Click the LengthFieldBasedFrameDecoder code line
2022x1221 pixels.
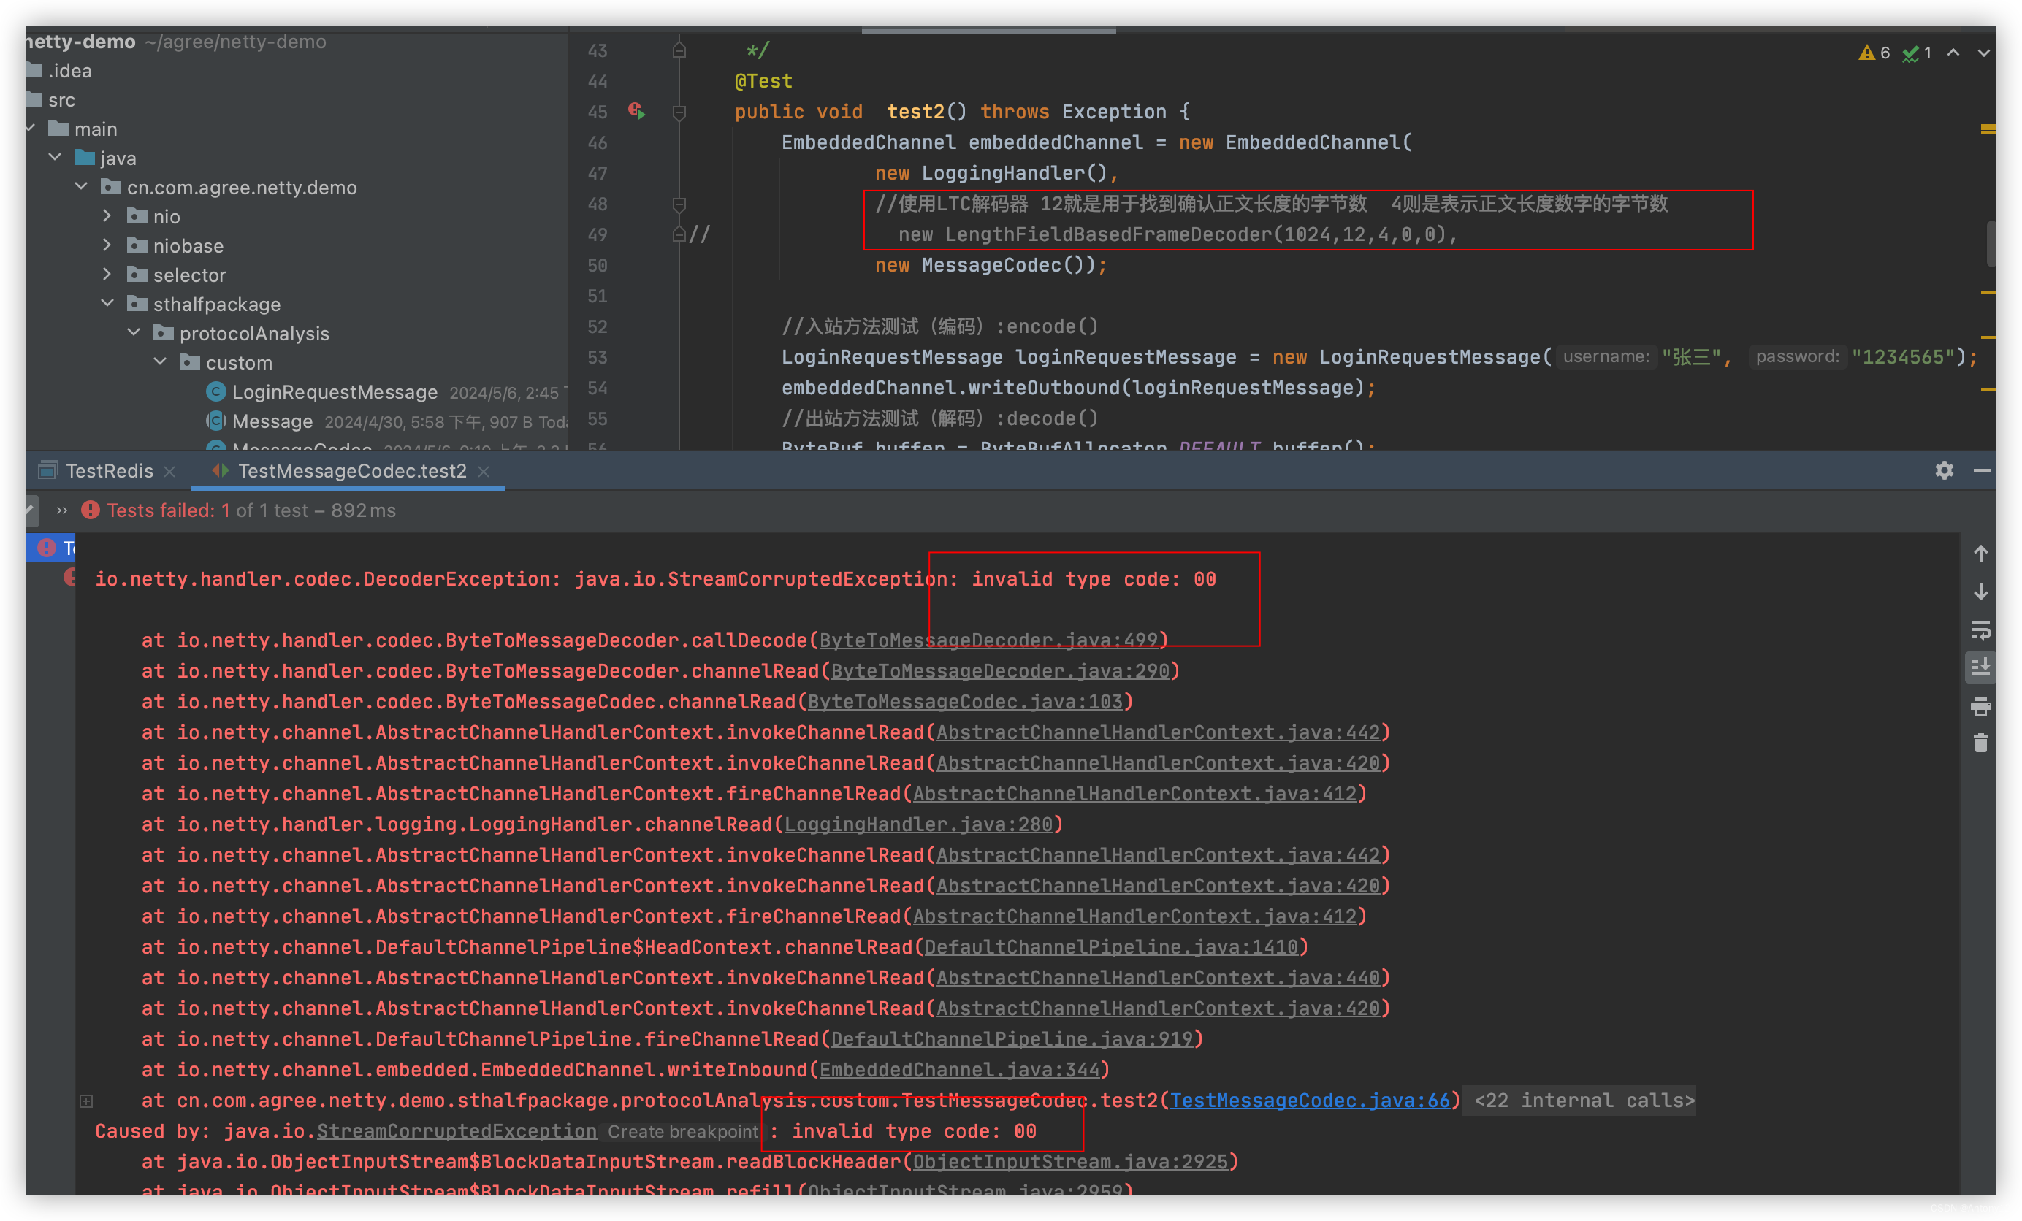pyautogui.click(x=1177, y=234)
